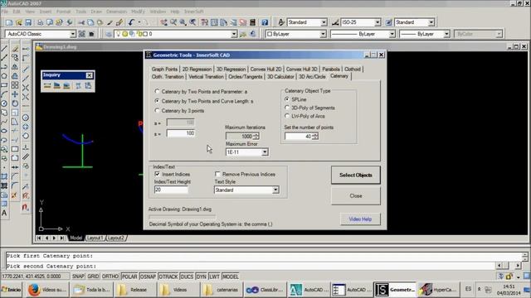Screen dimensions: 531x298
Task: Choose SPLine catenary object type
Action: click(287, 99)
